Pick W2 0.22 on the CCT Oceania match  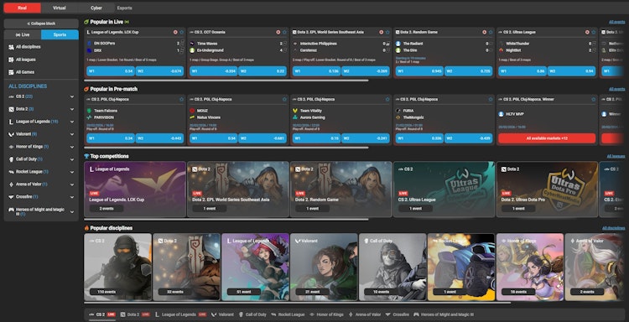click(x=263, y=71)
